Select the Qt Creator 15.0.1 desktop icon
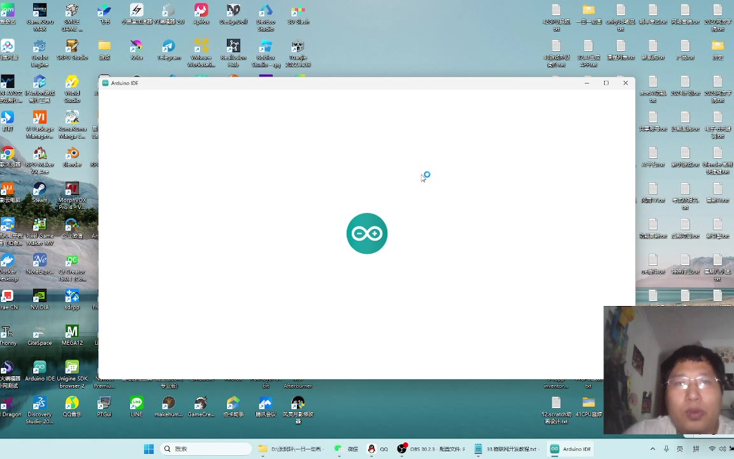The image size is (734, 459). (72, 268)
